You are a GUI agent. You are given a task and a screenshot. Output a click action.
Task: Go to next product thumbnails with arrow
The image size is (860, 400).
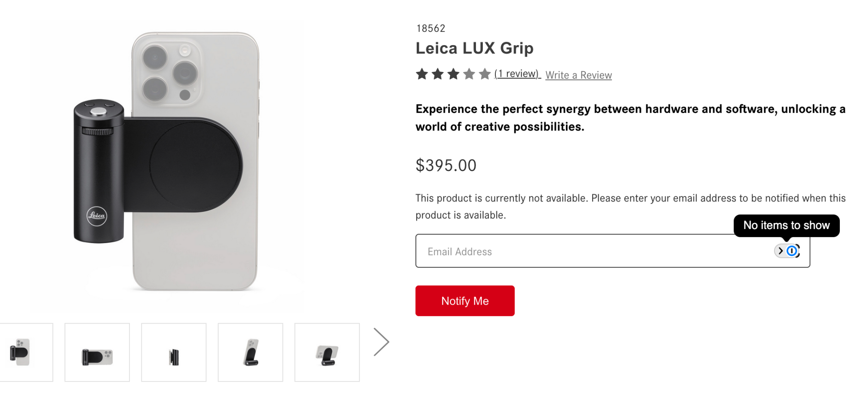pos(381,342)
